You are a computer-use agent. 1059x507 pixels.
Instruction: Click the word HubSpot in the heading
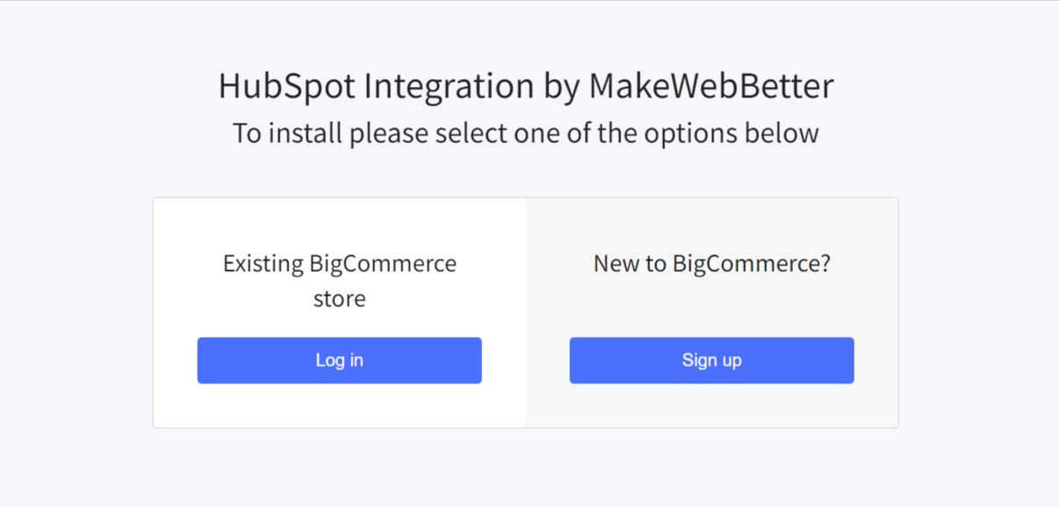coord(286,86)
